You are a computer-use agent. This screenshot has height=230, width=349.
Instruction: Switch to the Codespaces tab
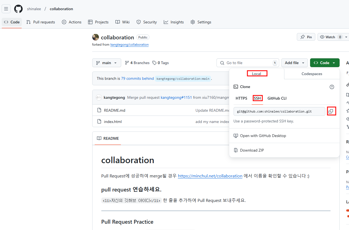[312, 74]
